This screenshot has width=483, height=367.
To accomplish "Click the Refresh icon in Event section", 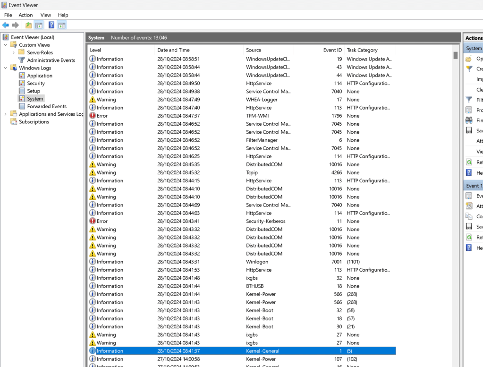I will click(469, 237).
